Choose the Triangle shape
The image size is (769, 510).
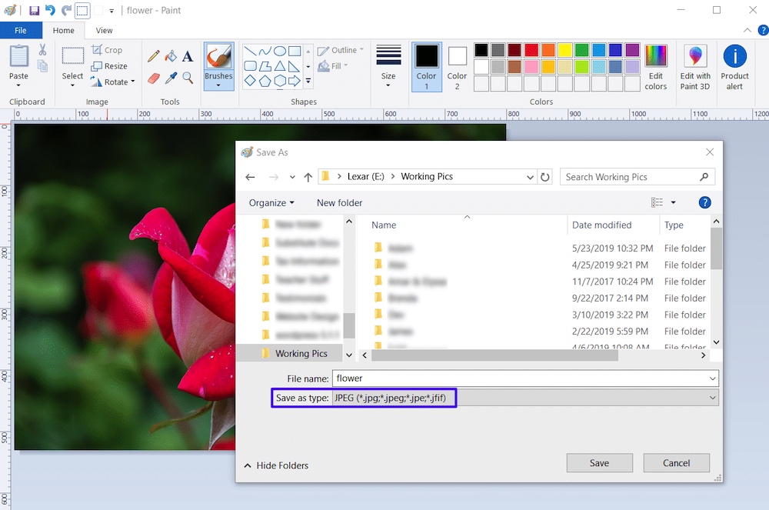(280, 65)
